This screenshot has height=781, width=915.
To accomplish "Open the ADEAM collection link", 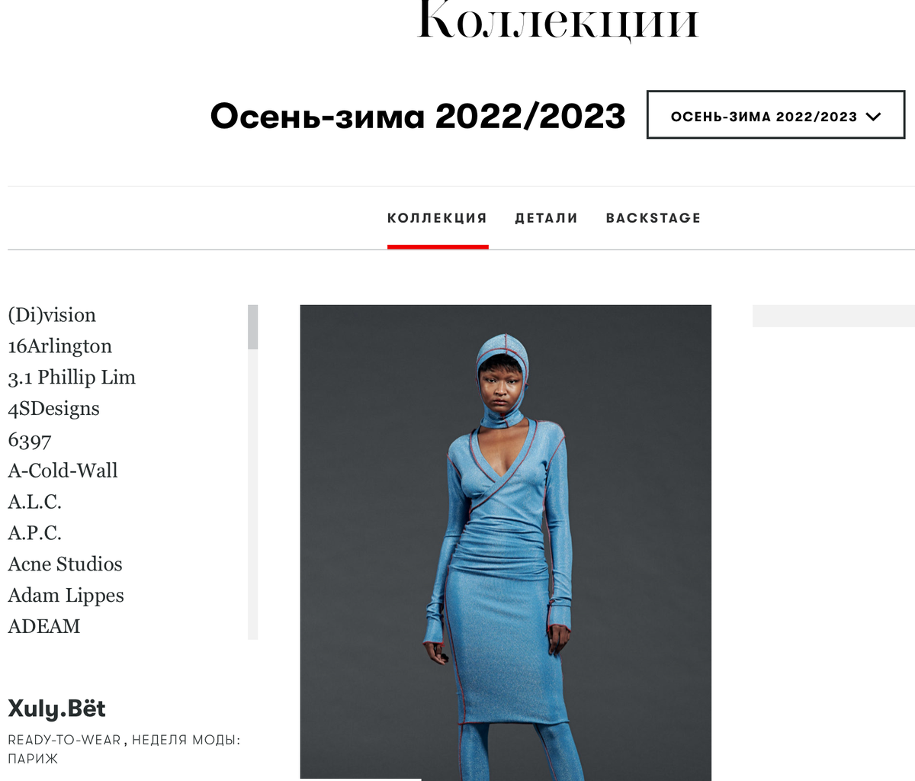I will pyautogui.click(x=43, y=626).
